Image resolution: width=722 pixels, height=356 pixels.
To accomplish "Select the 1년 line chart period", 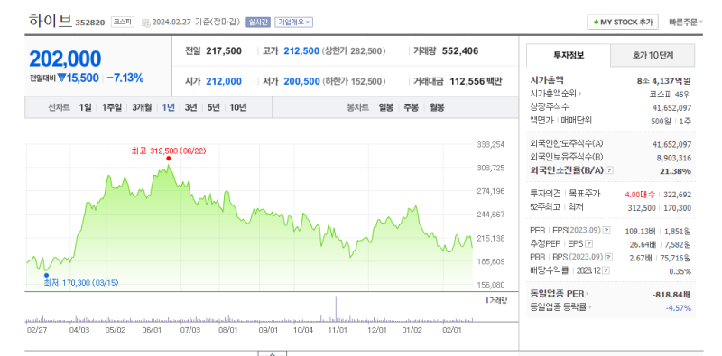I will (x=168, y=107).
